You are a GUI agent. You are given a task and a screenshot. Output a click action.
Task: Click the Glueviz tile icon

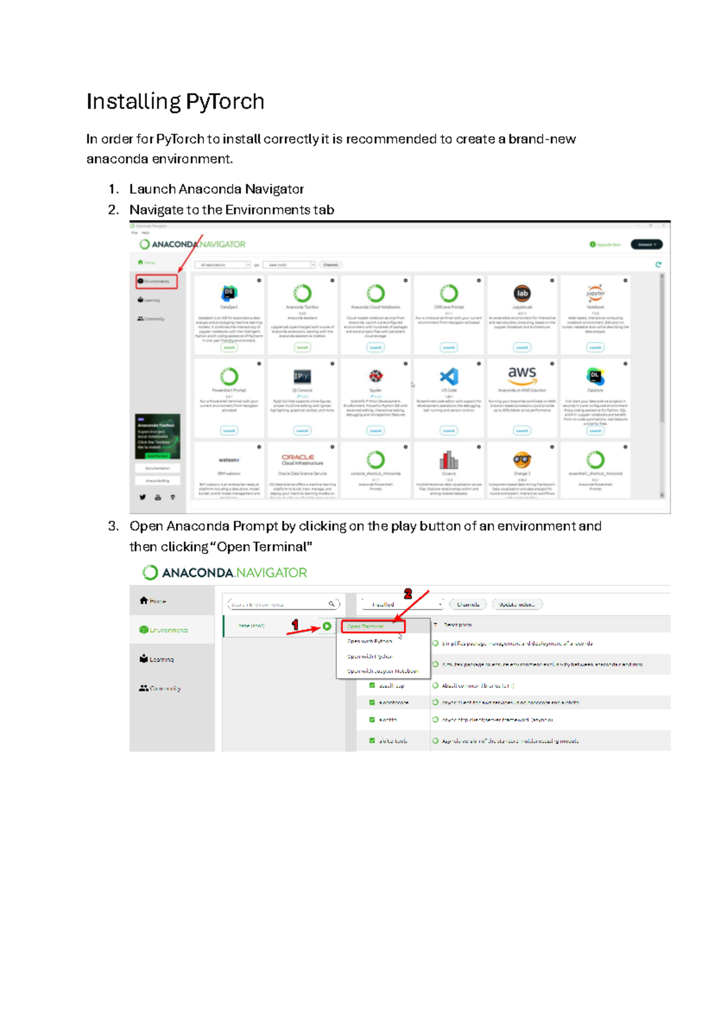[449, 460]
